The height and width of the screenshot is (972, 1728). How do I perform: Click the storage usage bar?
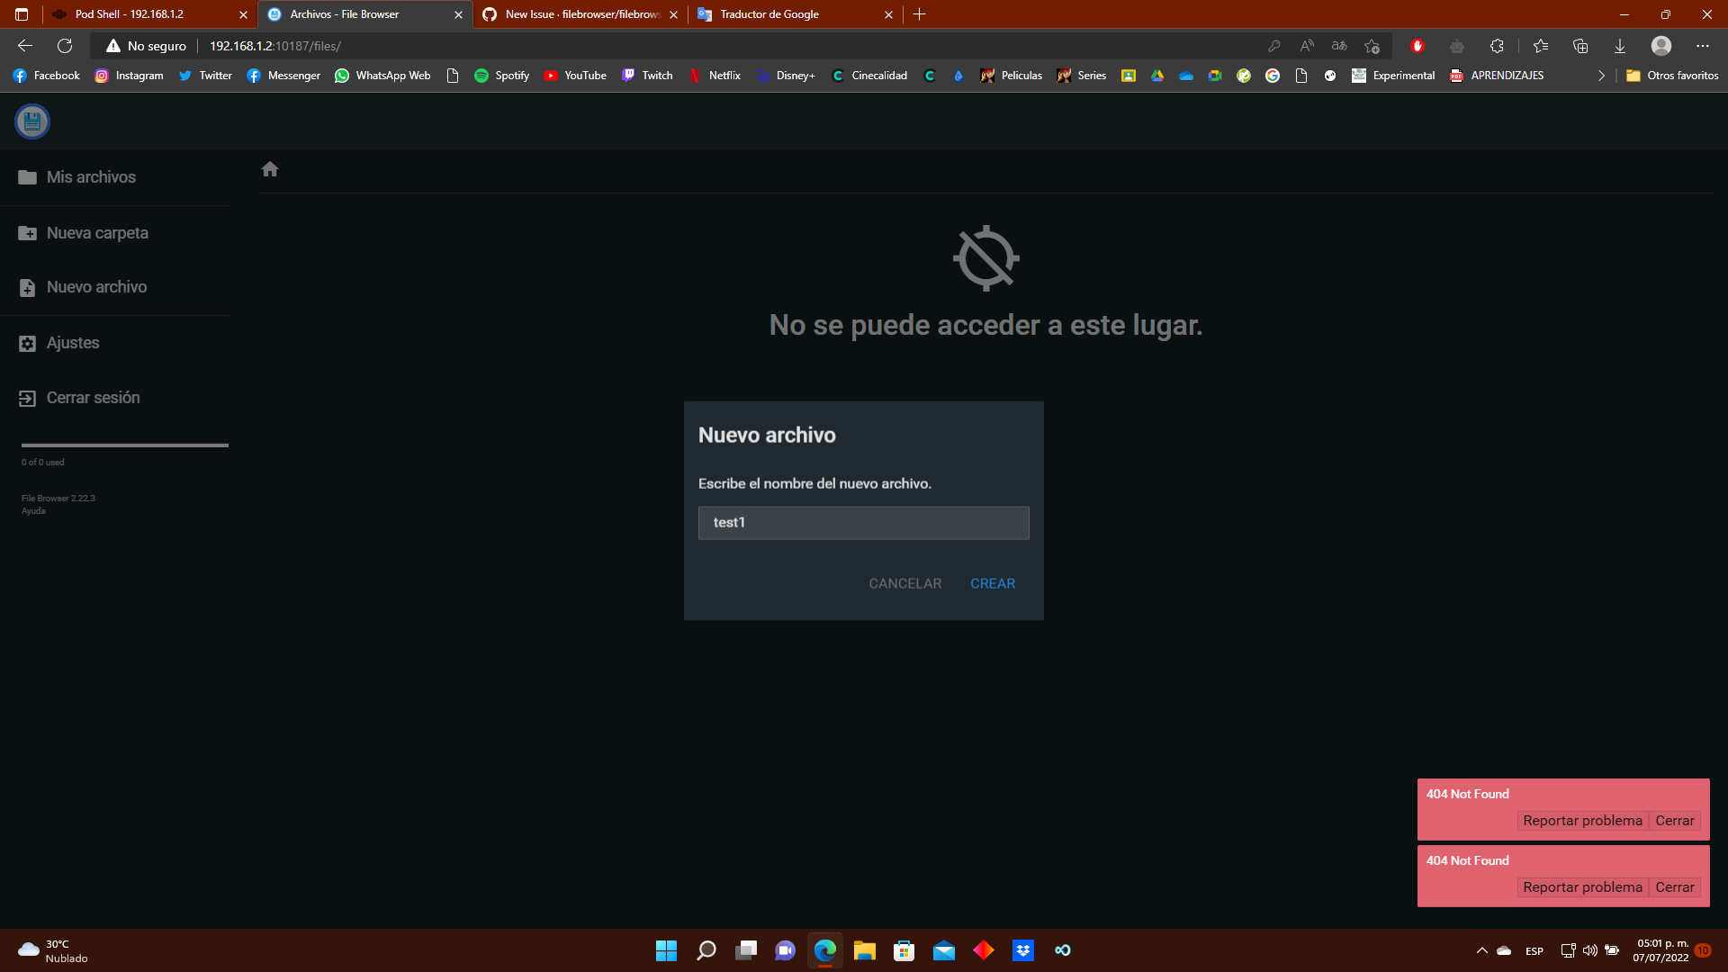(x=123, y=445)
